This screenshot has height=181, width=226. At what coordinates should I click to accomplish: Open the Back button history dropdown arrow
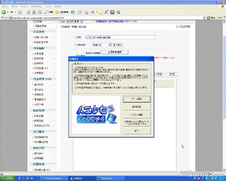(15, 12)
